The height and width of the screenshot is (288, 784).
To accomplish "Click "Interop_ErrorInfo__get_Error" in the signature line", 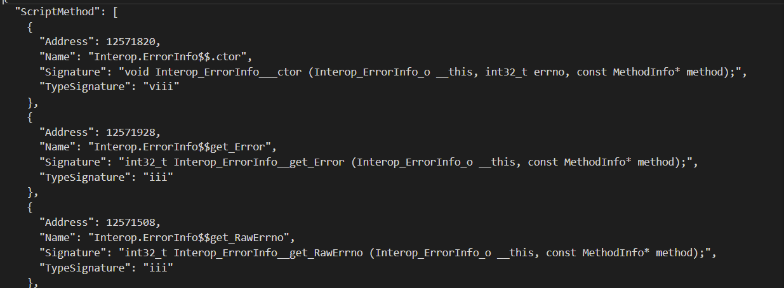I will point(260,162).
